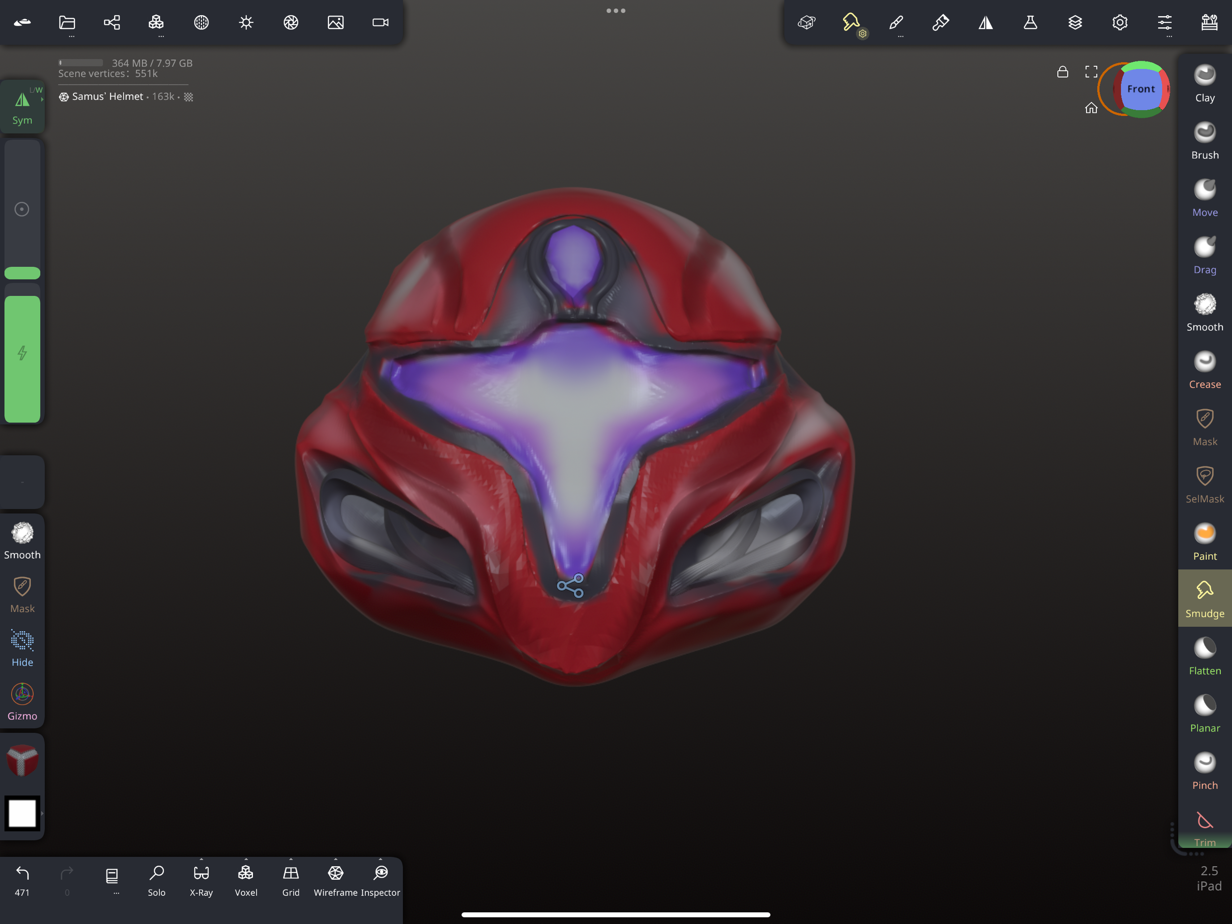
Task: Toggle the Inspector view
Action: coord(381,881)
